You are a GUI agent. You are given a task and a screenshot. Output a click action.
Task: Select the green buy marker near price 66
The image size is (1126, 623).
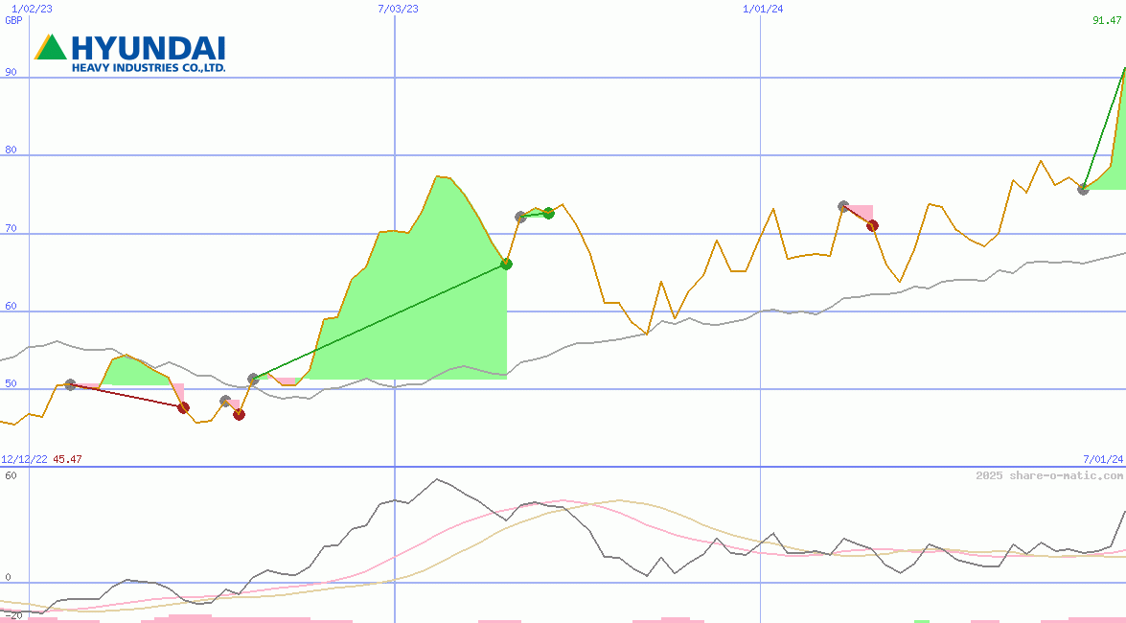click(x=506, y=265)
